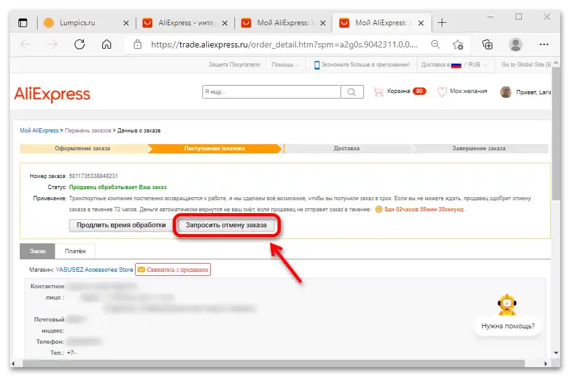Maximize the browser window
The height and width of the screenshot is (377, 570).
(519, 17)
